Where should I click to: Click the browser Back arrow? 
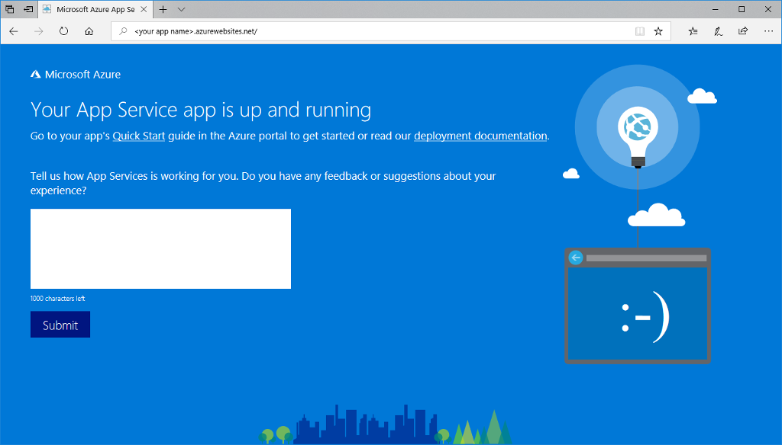click(14, 31)
